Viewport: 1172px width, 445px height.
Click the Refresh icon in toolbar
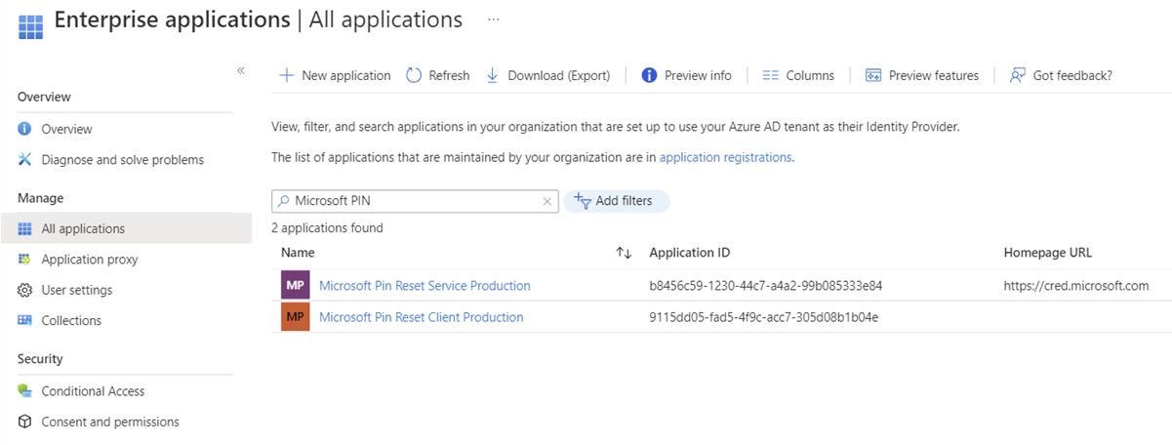pos(414,75)
